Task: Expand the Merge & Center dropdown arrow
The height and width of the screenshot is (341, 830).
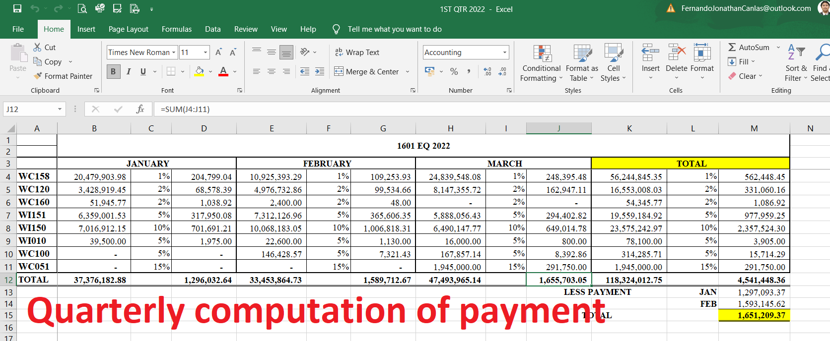Action: click(408, 71)
